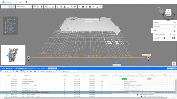Image resolution: width=177 pixels, height=99 pixels.
Task: Open BIM settings gear icon
Action: coord(174,34)
